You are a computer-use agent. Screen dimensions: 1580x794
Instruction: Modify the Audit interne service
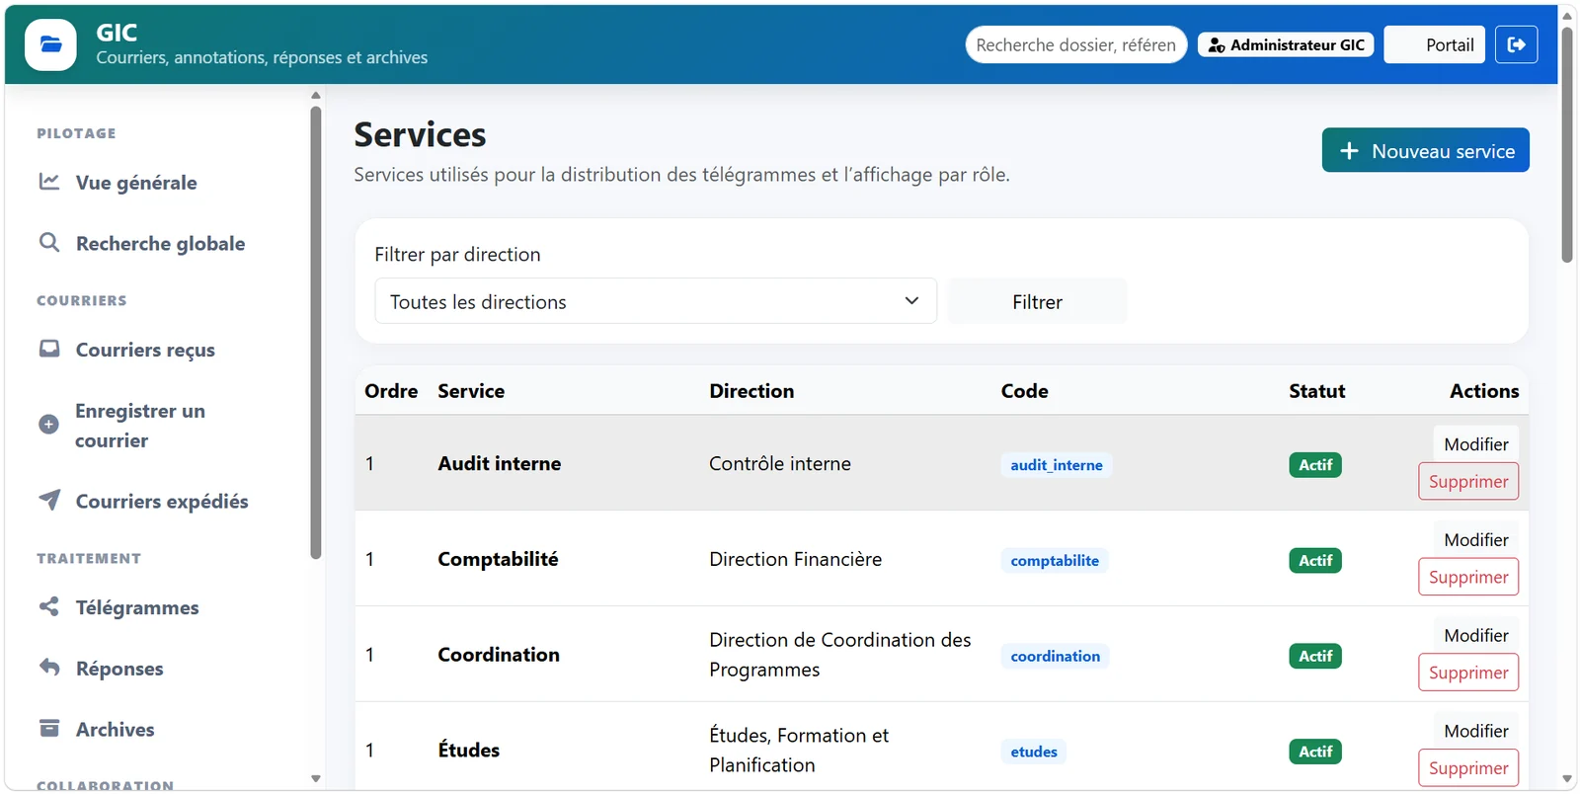[1475, 444]
